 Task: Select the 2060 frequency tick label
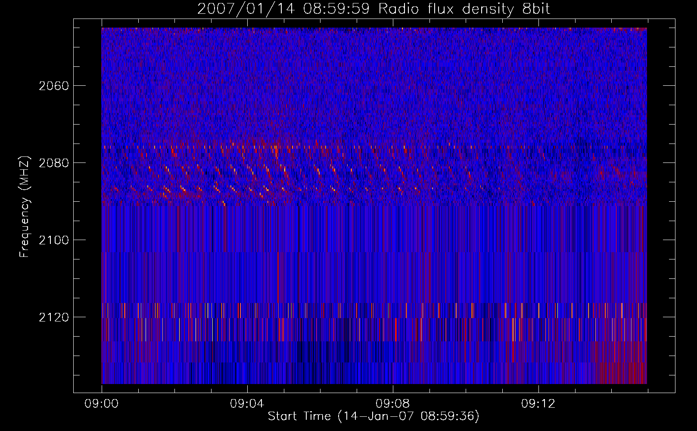(54, 86)
